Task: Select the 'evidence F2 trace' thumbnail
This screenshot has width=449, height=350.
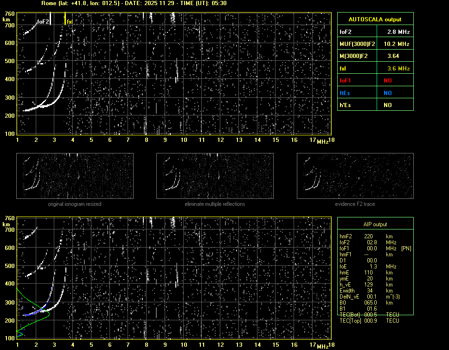Action: (x=355, y=176)
